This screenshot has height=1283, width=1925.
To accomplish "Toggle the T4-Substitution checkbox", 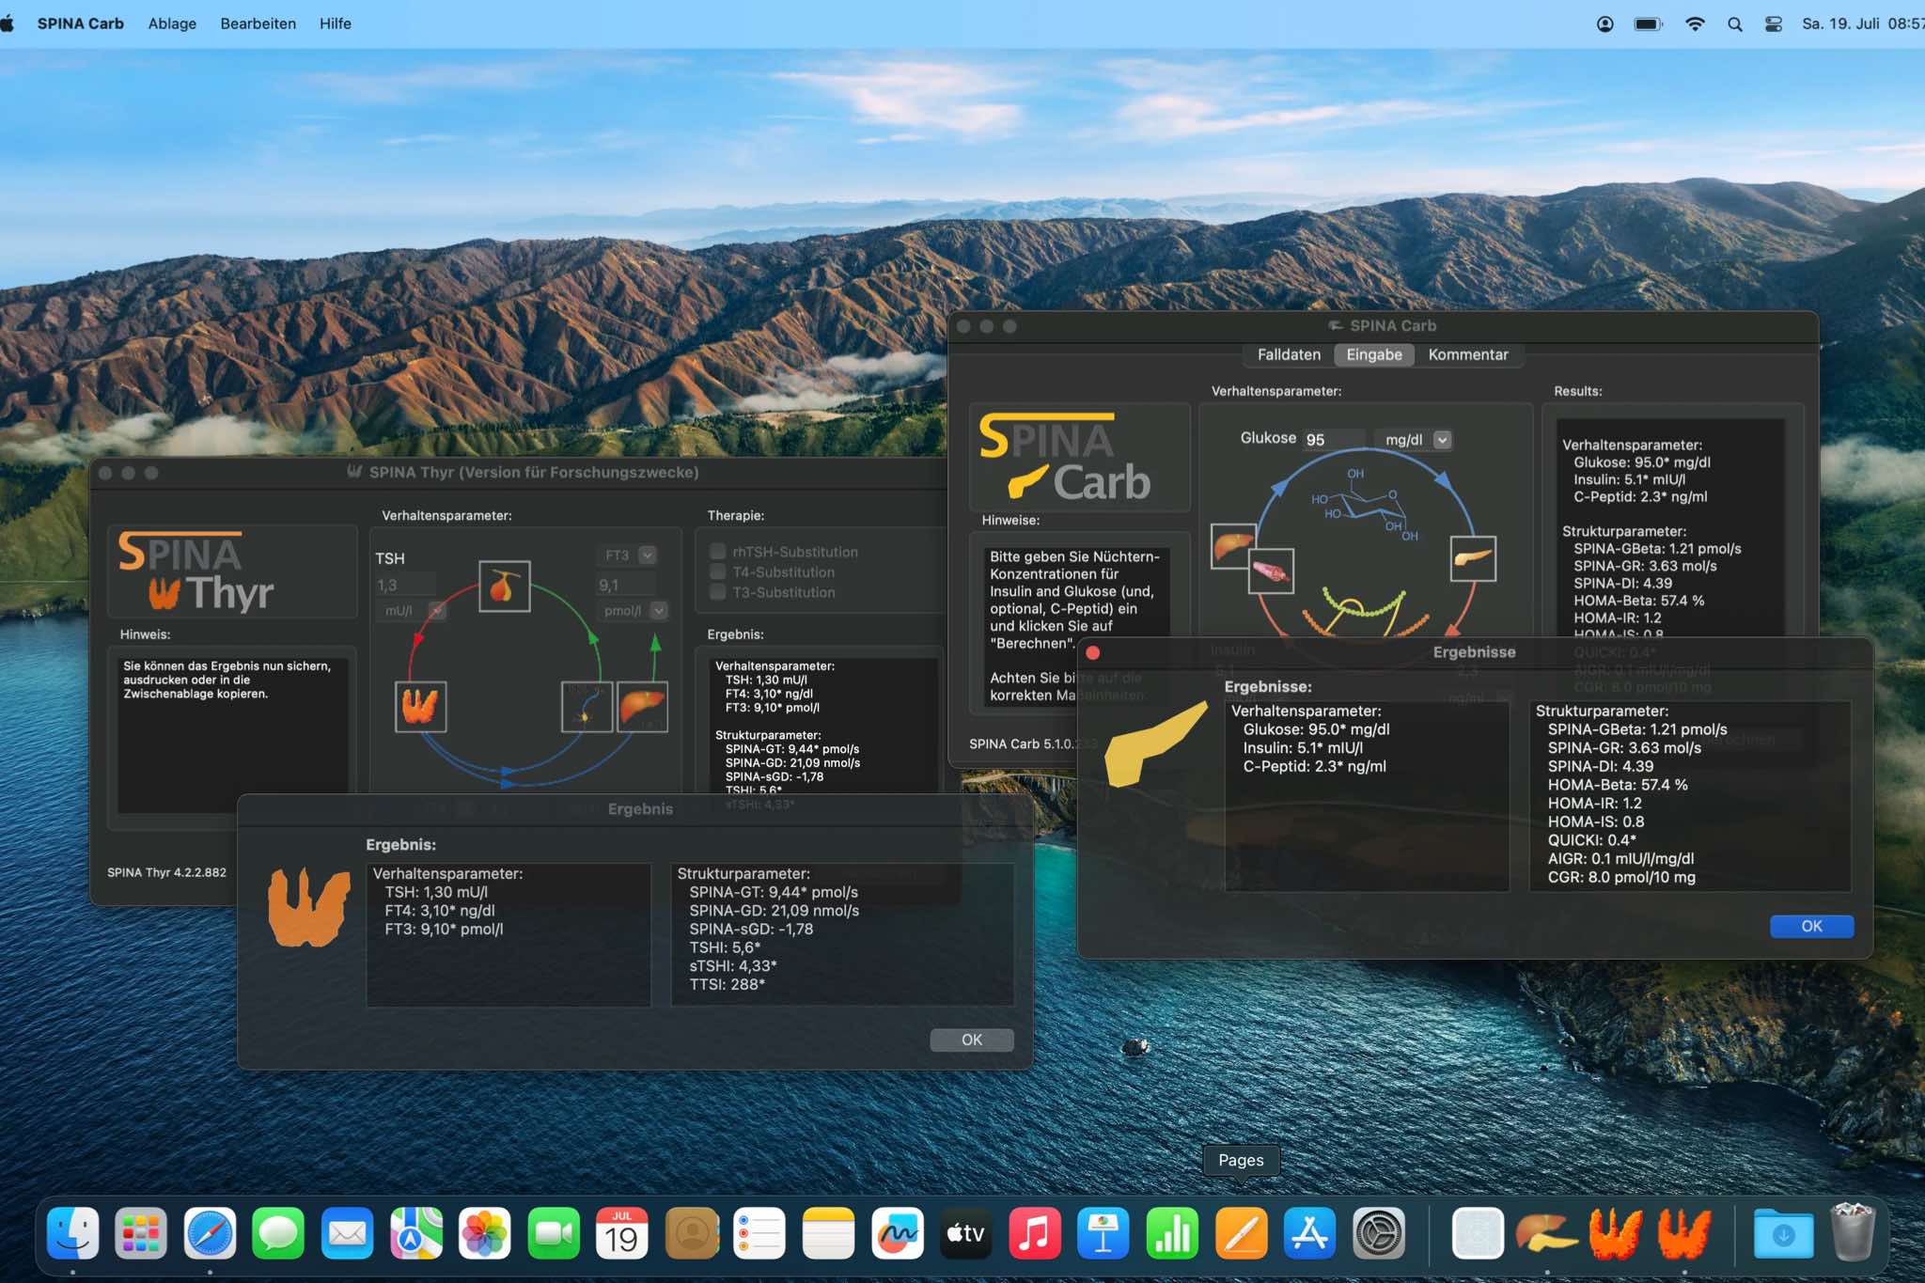I will pyautogui.click(x=718, y=571).
